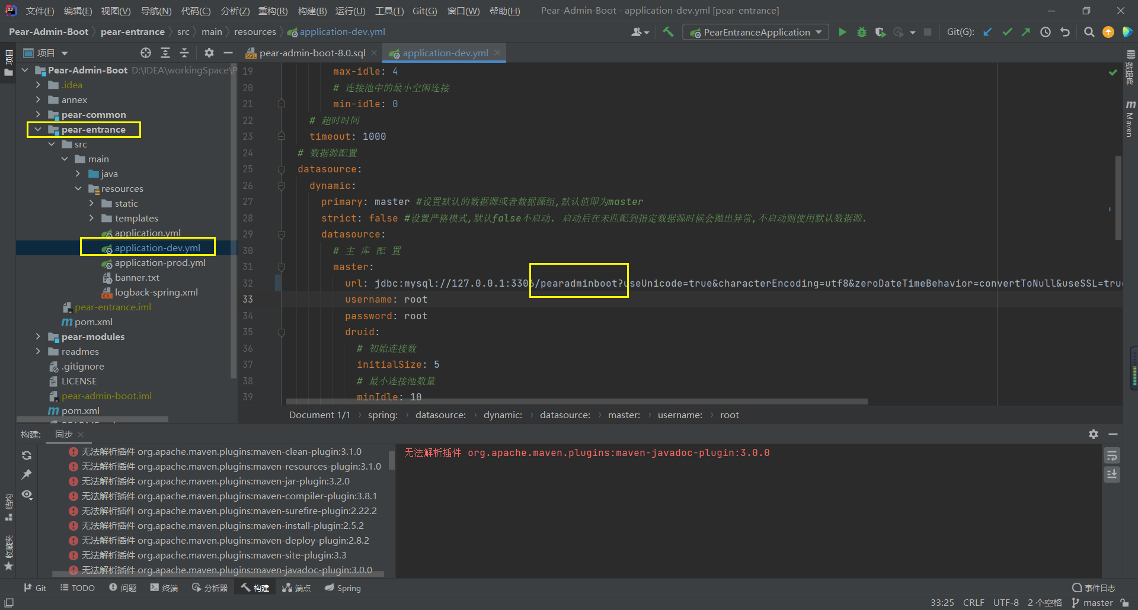Toggle the TODO tool window

(78, 587)
